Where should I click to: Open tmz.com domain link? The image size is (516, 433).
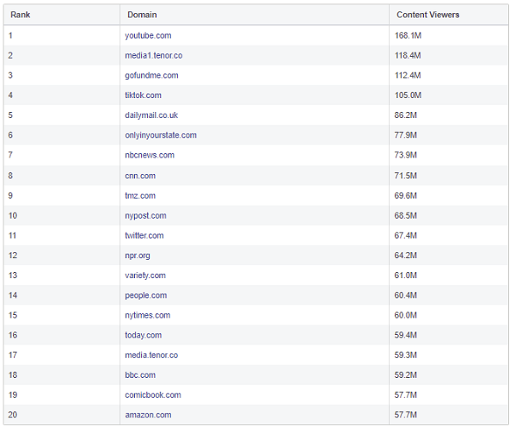click(140, 195)
